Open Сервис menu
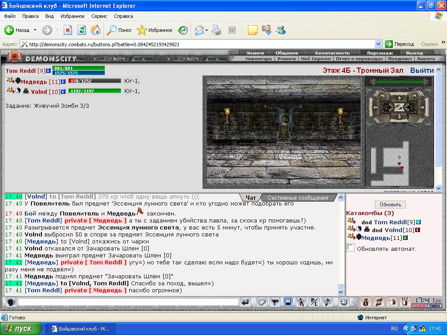This screenshot has width=447, height=335. click(99, 16)
